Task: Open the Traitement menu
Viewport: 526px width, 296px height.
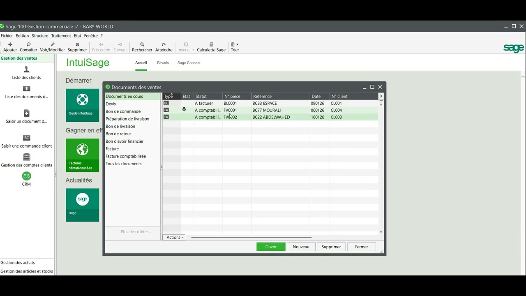Action: coord(61,36)
